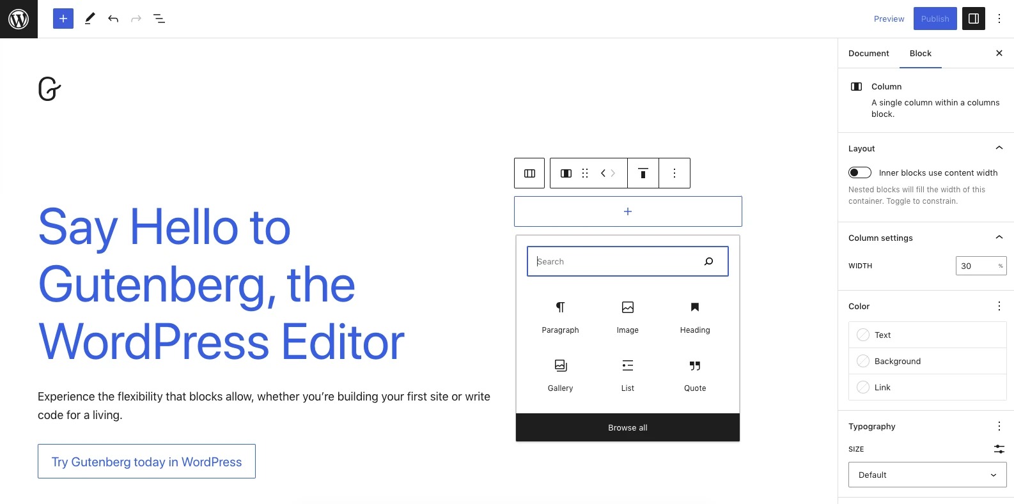Click the Gutenberg G site logo

(49, 89)
